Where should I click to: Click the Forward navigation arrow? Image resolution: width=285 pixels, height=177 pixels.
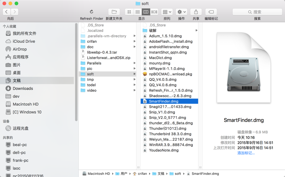pyautogui.click(x=15, y=12)
